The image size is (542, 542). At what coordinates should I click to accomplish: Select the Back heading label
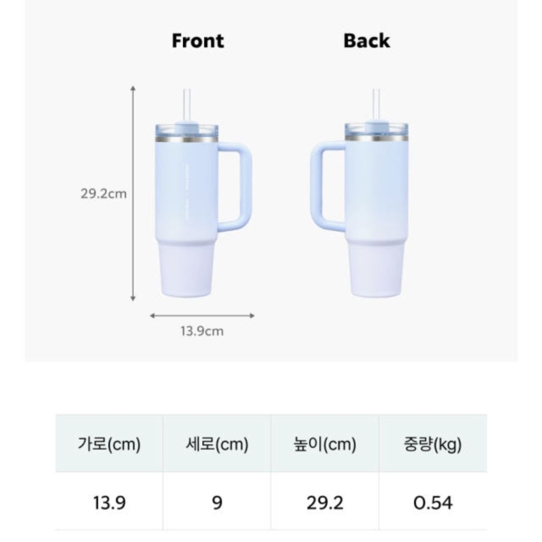[x=366, y=41]
